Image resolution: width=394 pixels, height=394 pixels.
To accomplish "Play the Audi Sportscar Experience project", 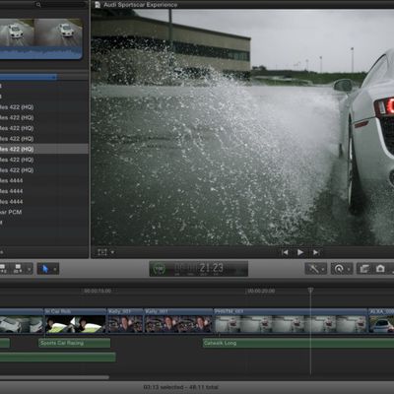I will (300, 252).
